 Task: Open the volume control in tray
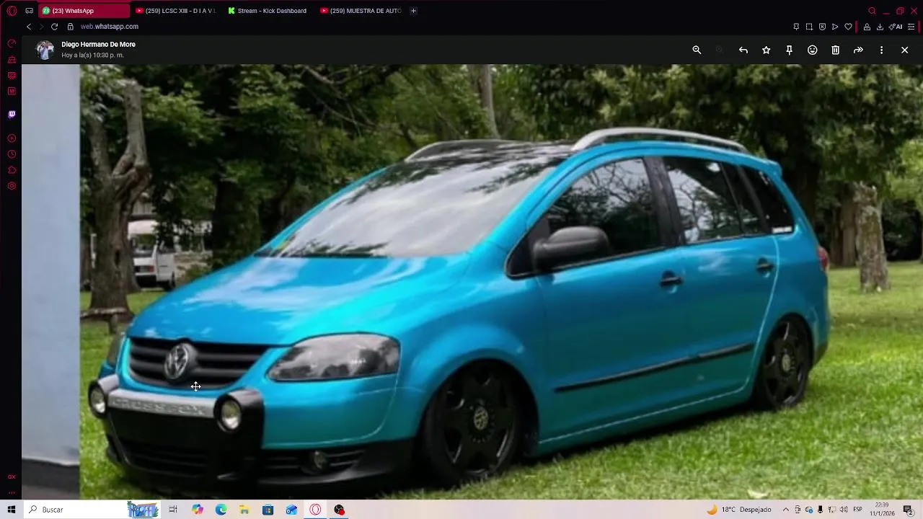point(844,510)
